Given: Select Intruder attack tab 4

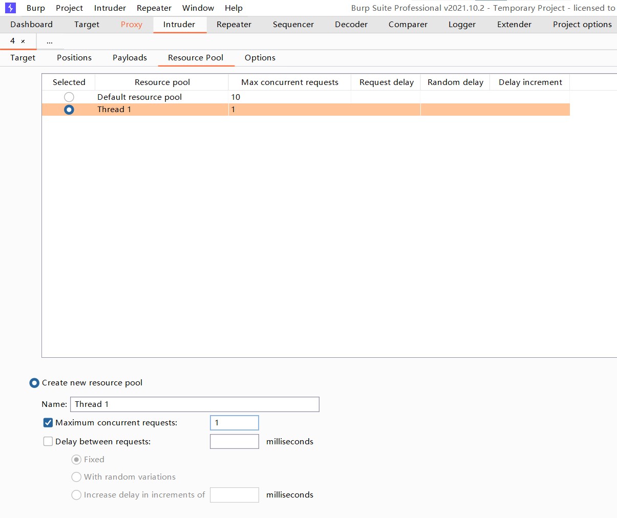Looking at the screenshot, I should tap(13, 41).
